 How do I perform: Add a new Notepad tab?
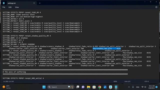[40, 3]
